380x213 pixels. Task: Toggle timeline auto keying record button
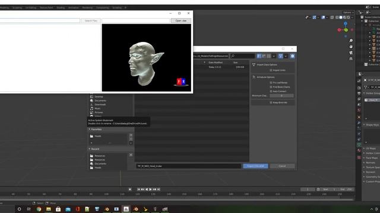click(x=130, y=189)
